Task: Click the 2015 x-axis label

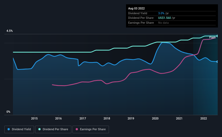Action: [x=34, y=118]
